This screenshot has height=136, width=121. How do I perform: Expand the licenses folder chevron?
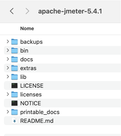tap(8, 94)
